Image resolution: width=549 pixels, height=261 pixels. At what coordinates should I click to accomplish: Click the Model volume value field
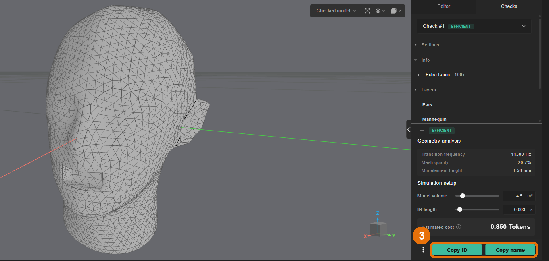click(519, 196)
